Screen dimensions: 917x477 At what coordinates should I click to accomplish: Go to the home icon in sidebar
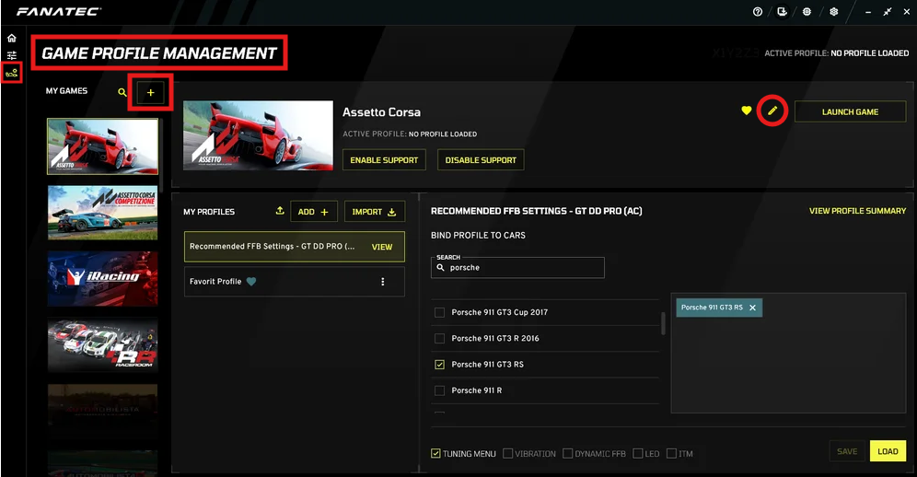pyautogui.click(x=12, y=38)
